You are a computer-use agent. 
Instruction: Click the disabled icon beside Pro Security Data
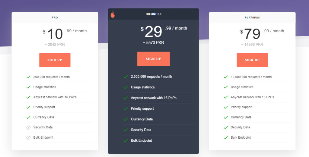click(28, 127)
